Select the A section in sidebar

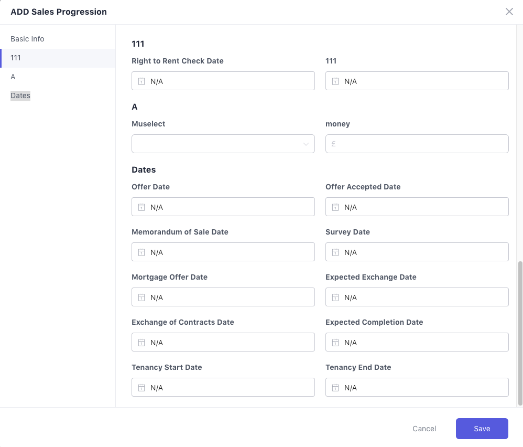pyautogui.click(x=13, y=77)
